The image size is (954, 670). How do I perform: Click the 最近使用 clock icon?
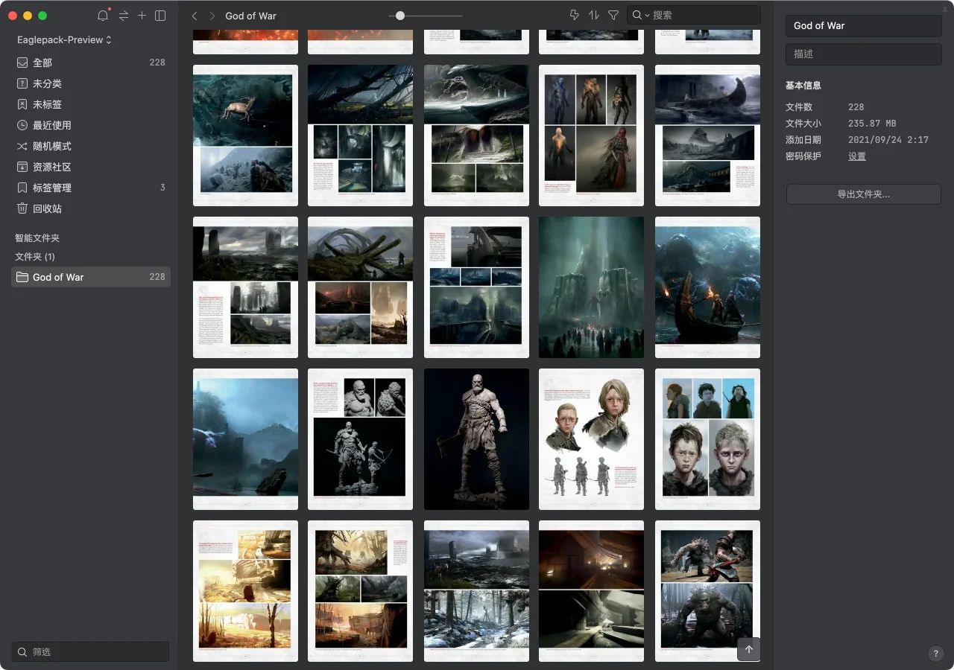[22, 125]
